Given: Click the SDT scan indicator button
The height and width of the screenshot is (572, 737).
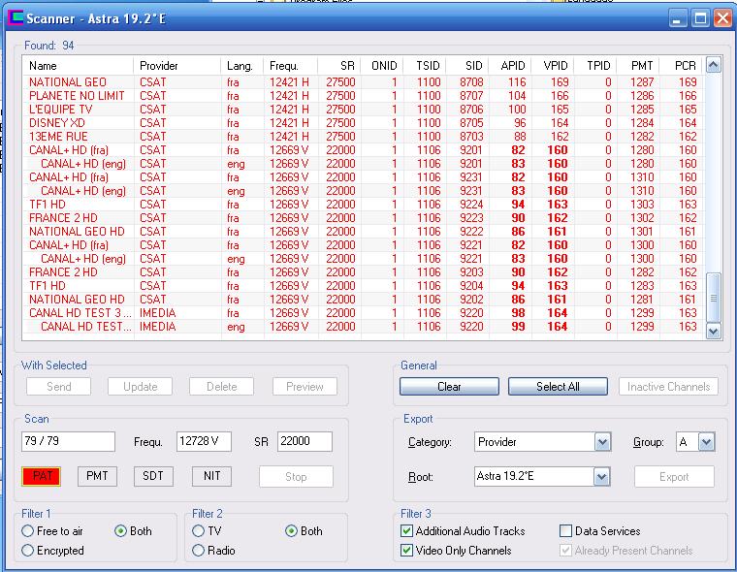Looking at the screenshot, I should 153,476.
